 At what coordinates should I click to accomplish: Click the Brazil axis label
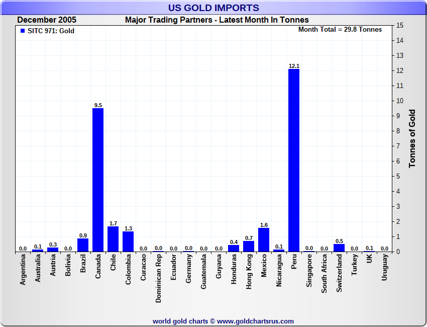[83, 263]
